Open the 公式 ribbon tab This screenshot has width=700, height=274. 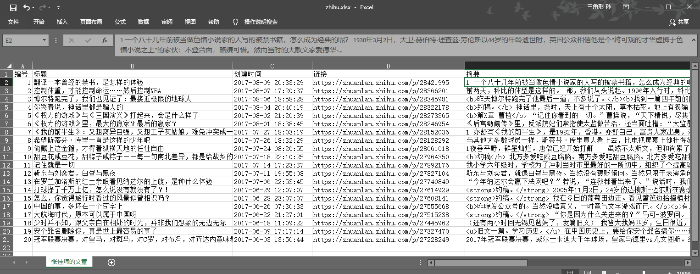pos(120,22)
